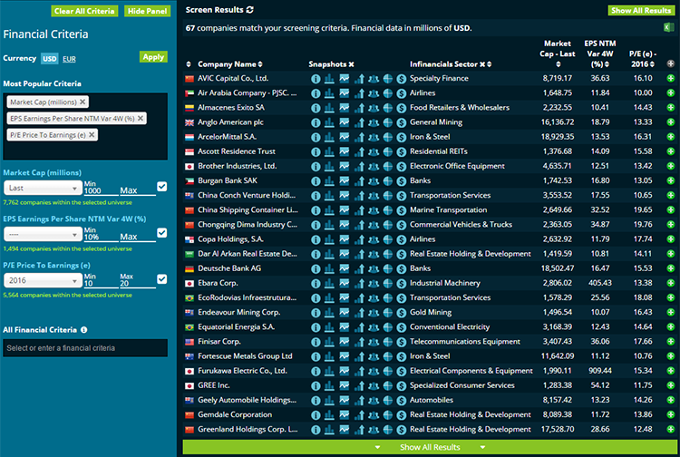Click top-right Show All Results button
Viewport: 680px width, 457px height.
pyautogui.click(x=641, y=10)
